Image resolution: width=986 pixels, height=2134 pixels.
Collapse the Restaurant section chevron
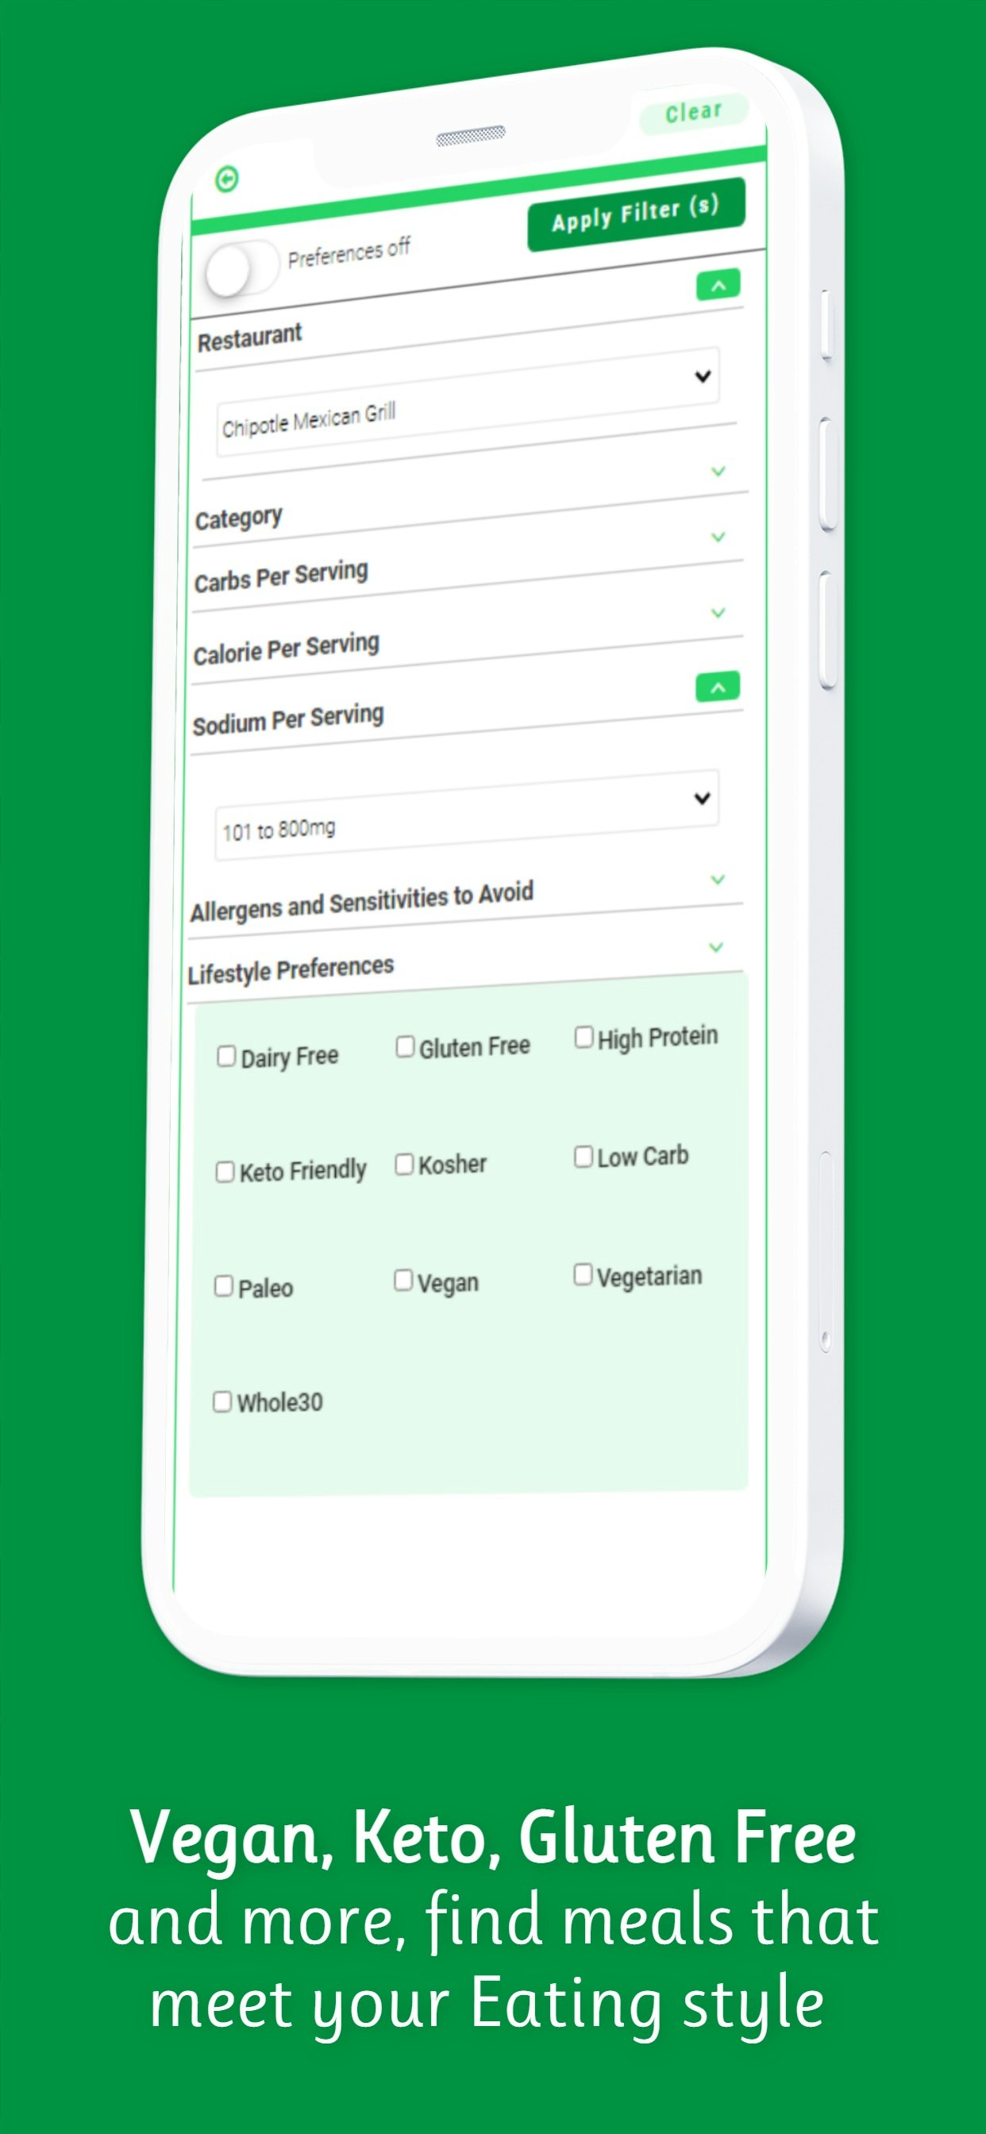click(x=718, y=286)
